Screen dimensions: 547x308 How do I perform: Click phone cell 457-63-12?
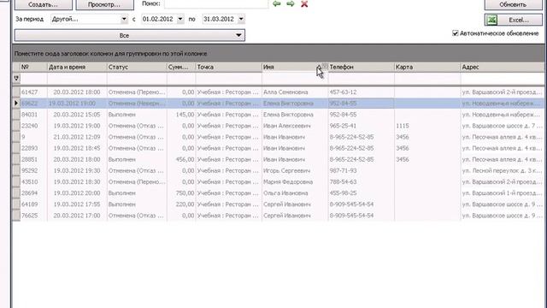[361, 92]
